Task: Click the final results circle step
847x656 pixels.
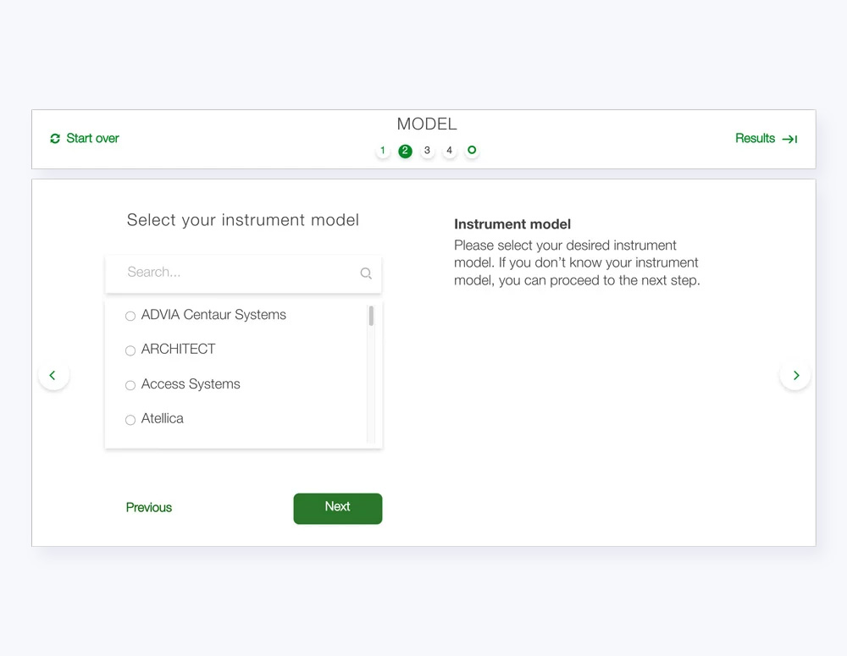Action: (x=472, y=150)
